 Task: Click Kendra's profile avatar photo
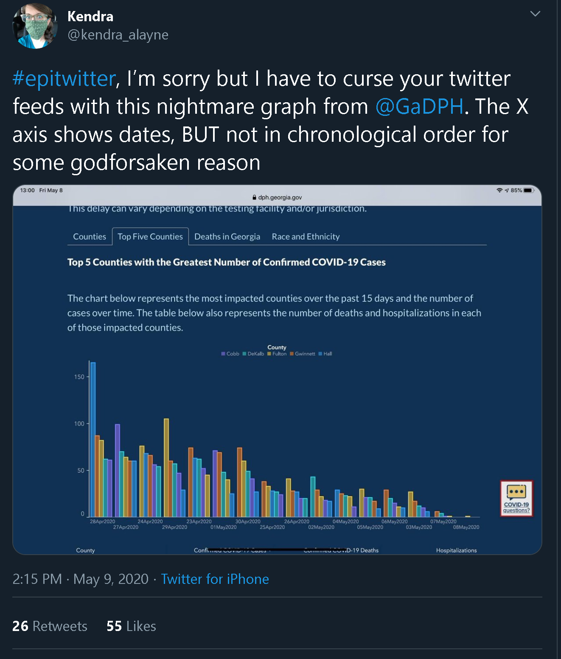(x=35, y=26)
